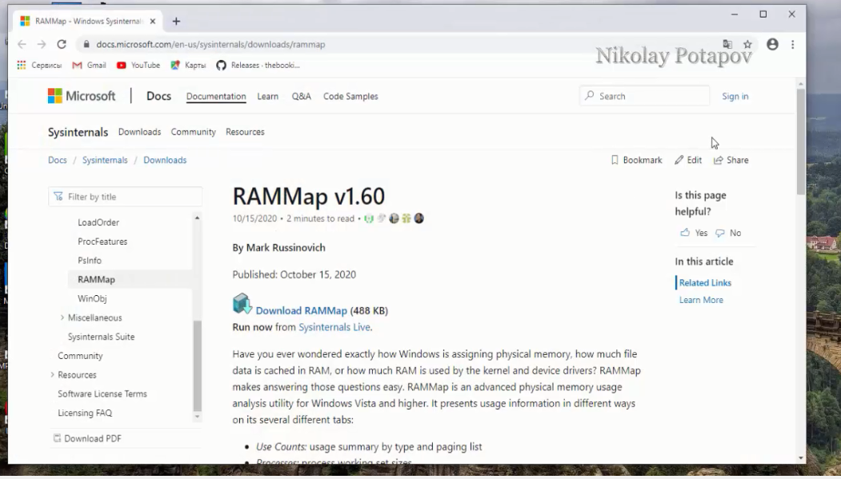Open Software License Terms in sidebar
Image resolution: width=841 pixels, height=479 pixels.
[102, 393]
